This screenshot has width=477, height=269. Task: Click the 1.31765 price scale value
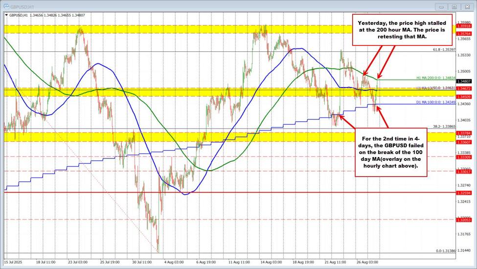tap(464, 234)
